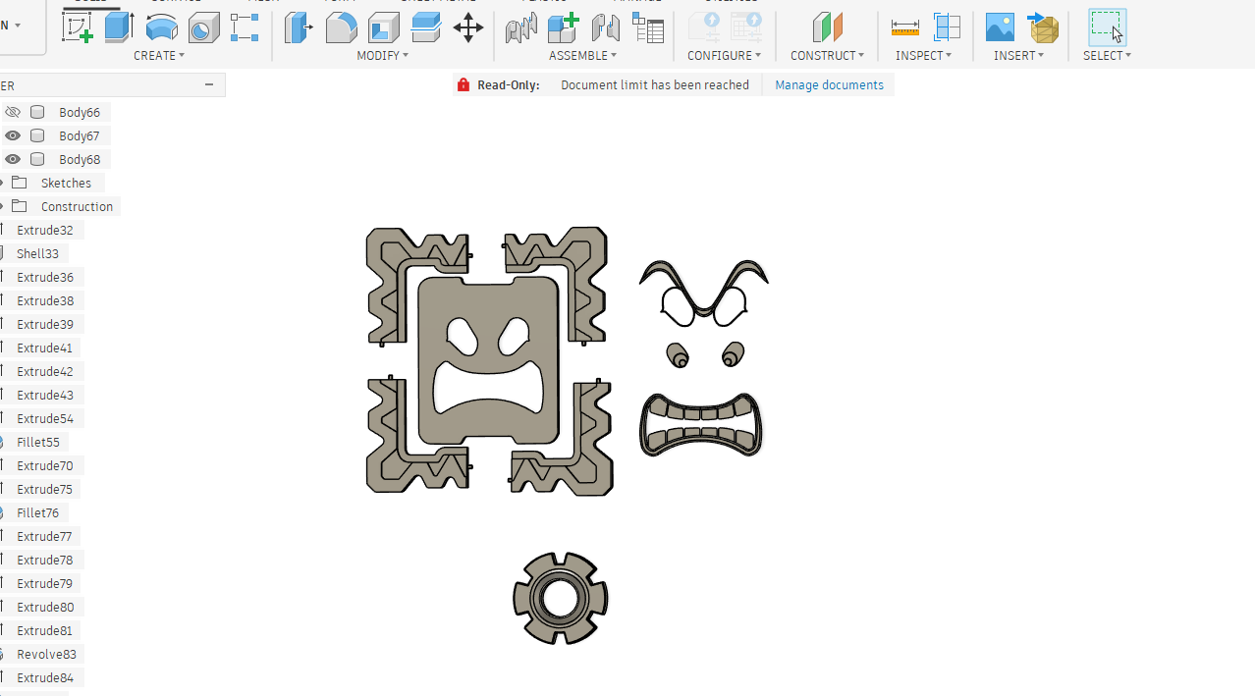Hide Body67 using its eye icon
This screenshot has height=696, width=1255.
point(13,135)
